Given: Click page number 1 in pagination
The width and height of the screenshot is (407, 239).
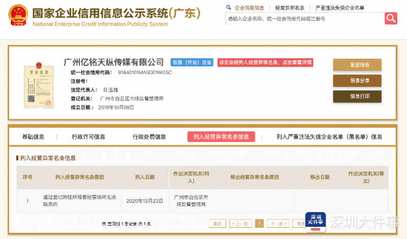Looking at the screenshot, I should coord(259,224).
